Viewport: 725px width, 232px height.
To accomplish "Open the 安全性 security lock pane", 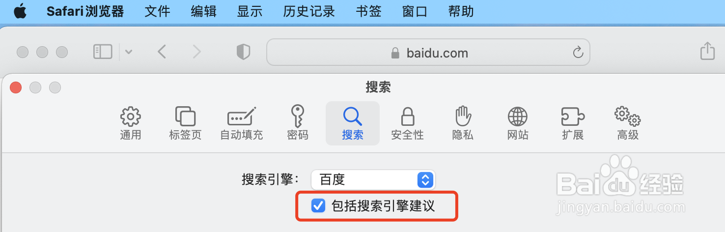I will pos(407,123).
